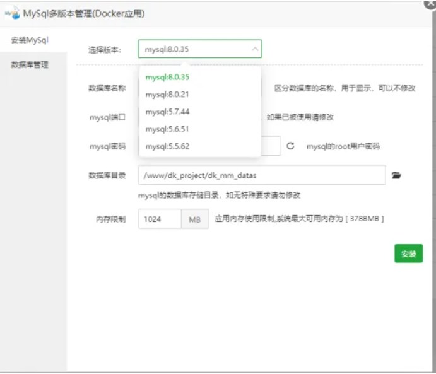The width and height of the screenshot is (436, 374).
Task: Click the refresh icon to regenerate password
Action: [x=291, y=146]
